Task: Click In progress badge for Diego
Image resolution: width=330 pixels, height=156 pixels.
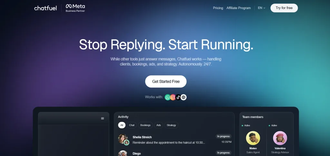Action: click(x=223, y=153)
